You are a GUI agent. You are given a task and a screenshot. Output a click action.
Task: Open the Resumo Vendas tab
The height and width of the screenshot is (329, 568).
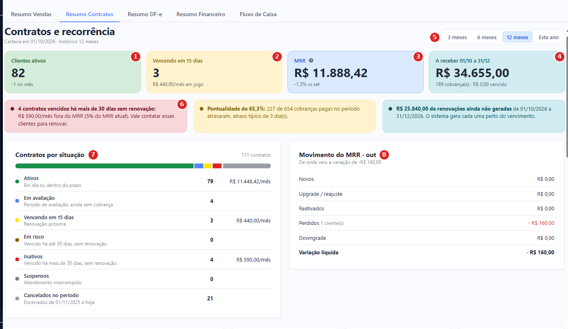[31, 14]
